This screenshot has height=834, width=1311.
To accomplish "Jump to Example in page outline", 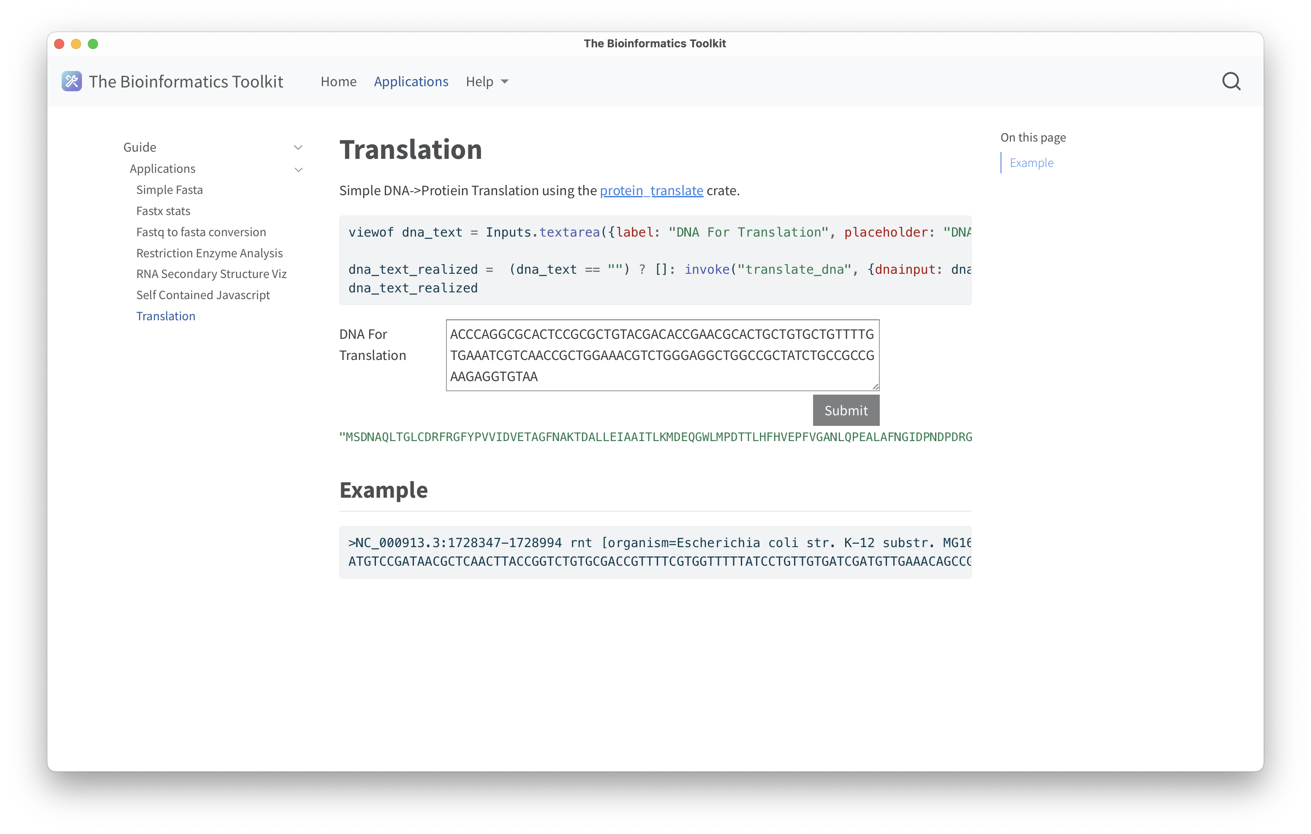I will tap(1031, 163).
